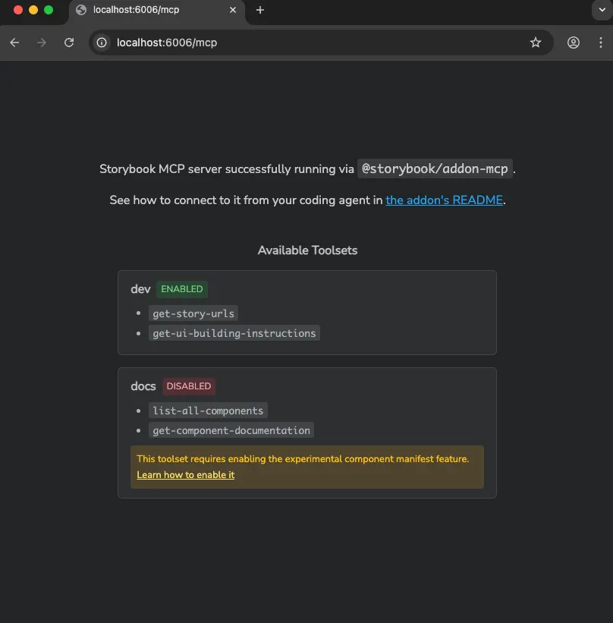Select the get-story-urls tool name

tap(193, 313)
